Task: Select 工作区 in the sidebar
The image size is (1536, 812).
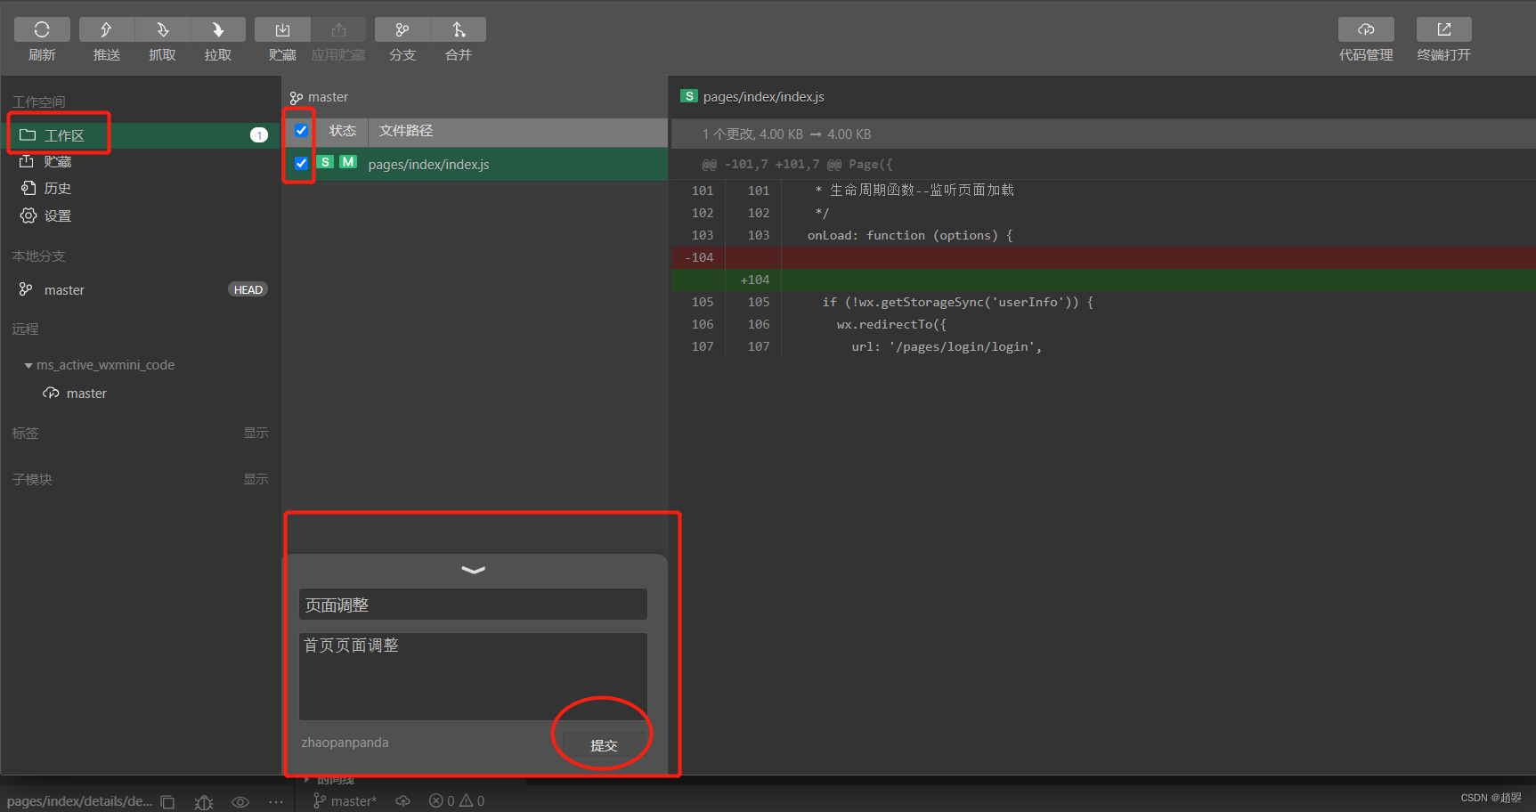Action: point(141,135)
